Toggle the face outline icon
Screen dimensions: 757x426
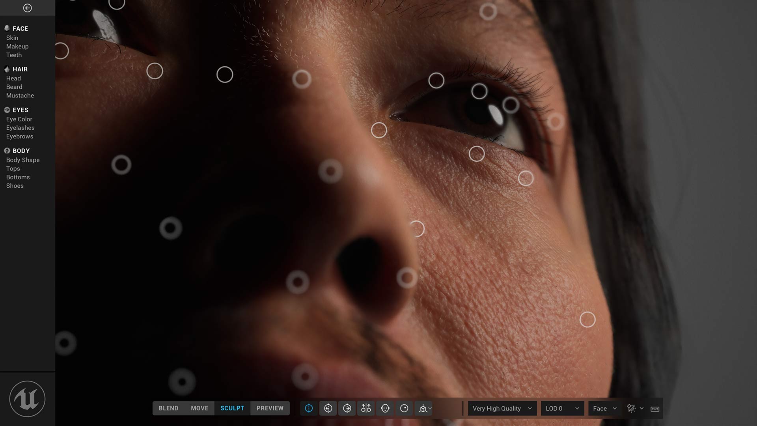click(x=385, y=408)
